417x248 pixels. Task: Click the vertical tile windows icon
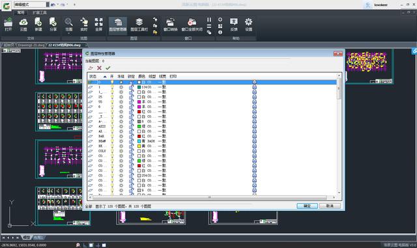209,20
